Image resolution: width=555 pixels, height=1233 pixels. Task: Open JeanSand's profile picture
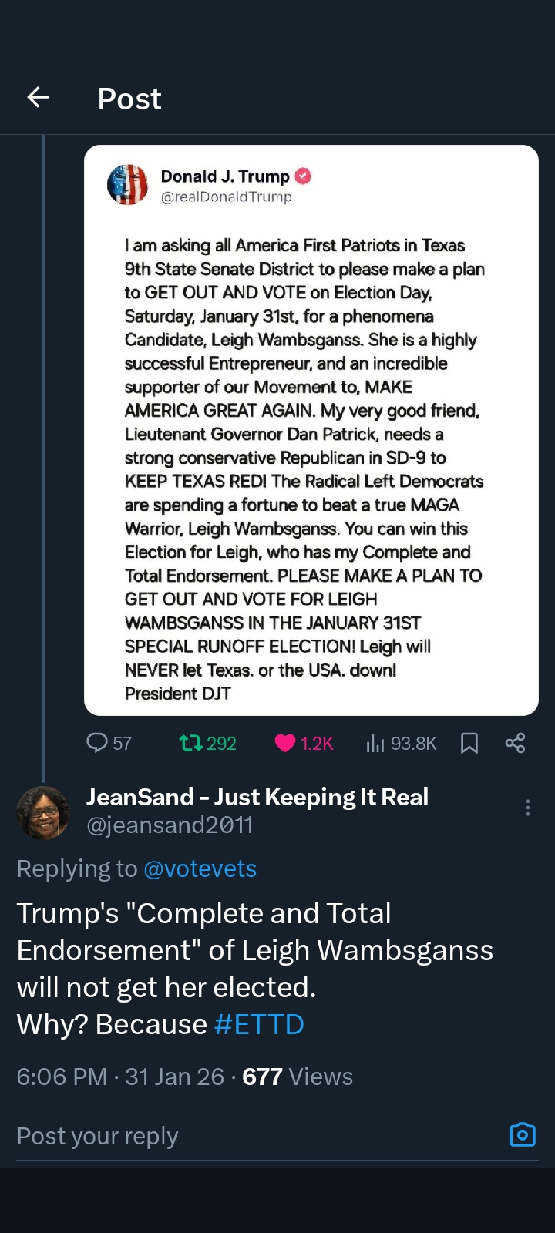(x=43, y=812)
